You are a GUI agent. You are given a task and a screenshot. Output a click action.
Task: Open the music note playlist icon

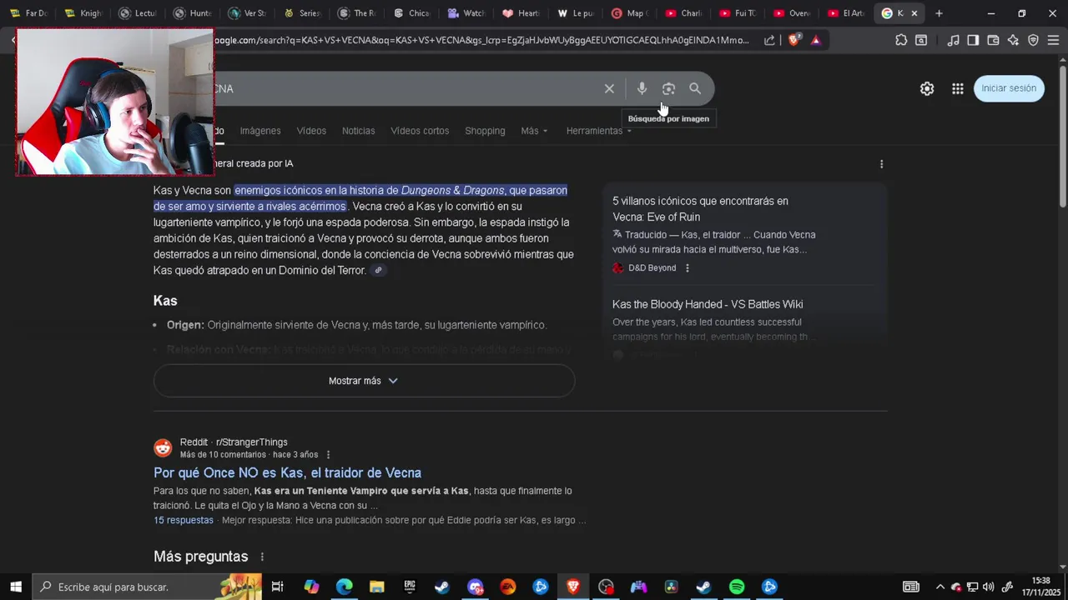pyautogui.click(x=953, y=40)
